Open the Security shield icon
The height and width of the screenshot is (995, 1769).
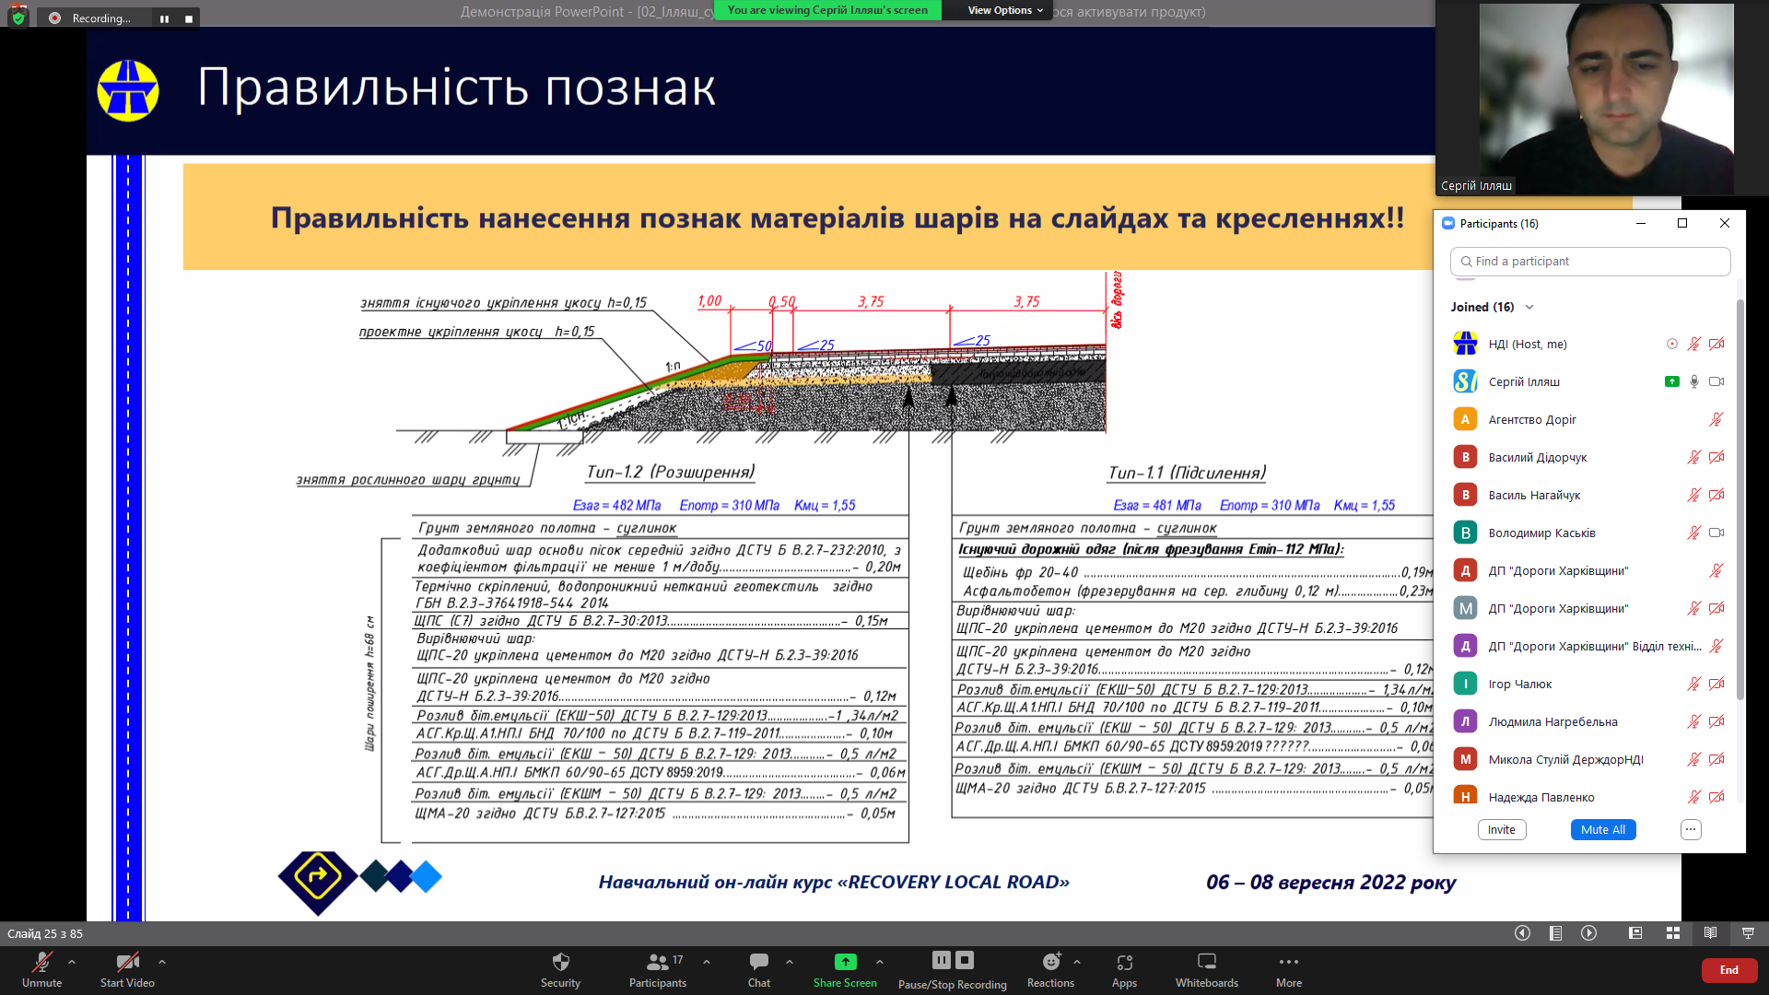(560, 962)
